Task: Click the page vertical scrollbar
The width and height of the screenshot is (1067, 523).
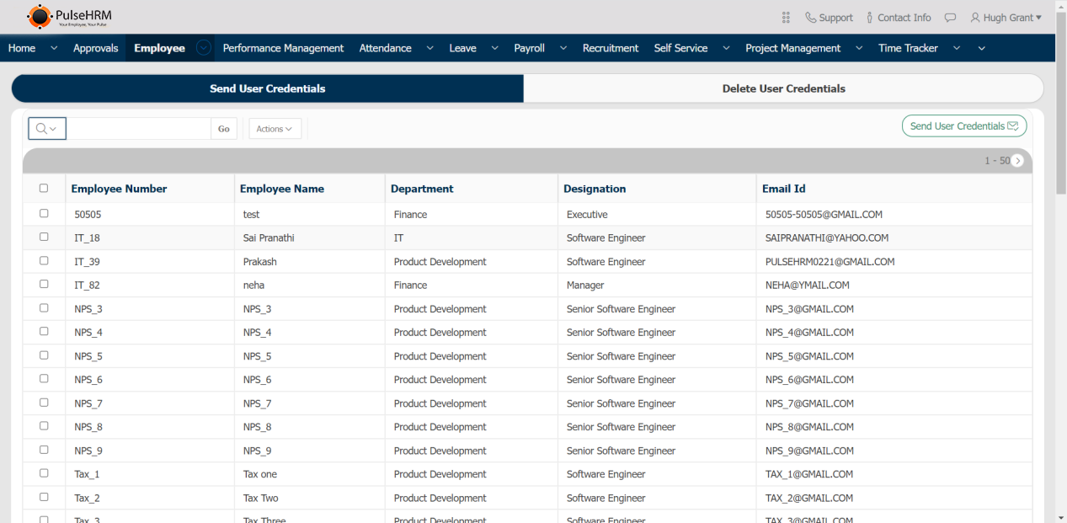Action: pyautogui.click(x=1060, y=253)
